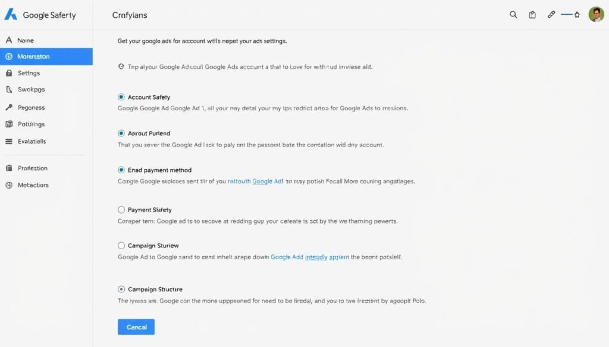Open the Metactiors sidebar entry
Image resolution: width=609 pixels, height=347 pixels.
[8, 184]
